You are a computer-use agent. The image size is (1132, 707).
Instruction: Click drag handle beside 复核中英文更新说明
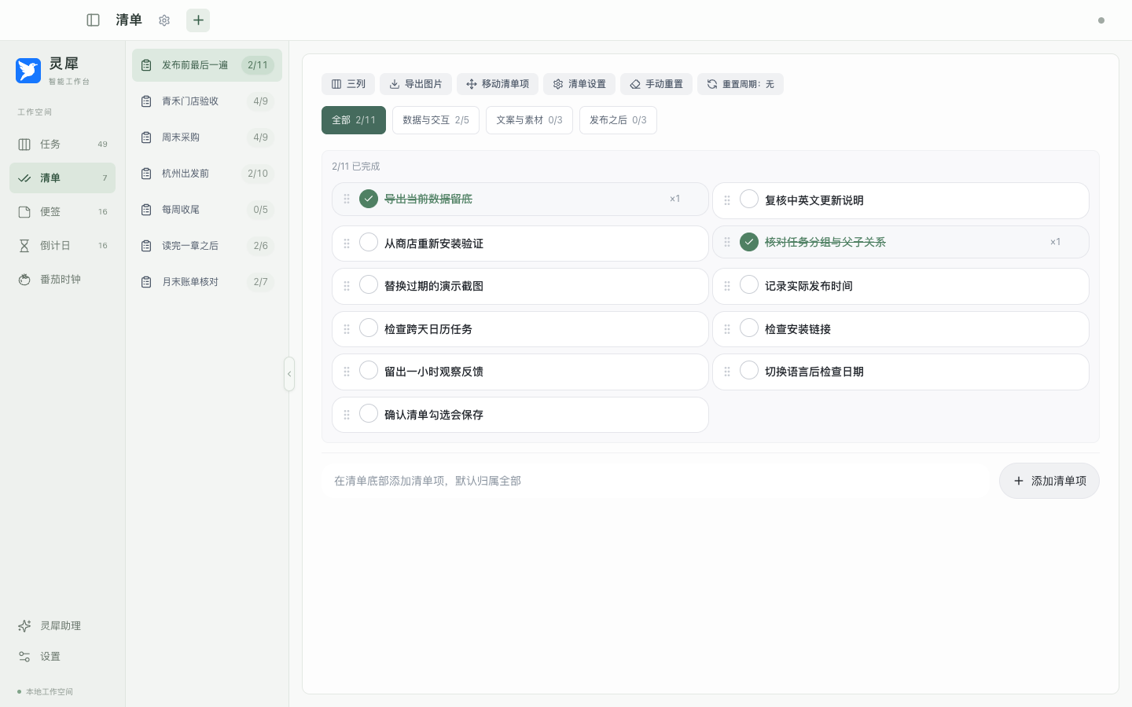click(727, 200)
